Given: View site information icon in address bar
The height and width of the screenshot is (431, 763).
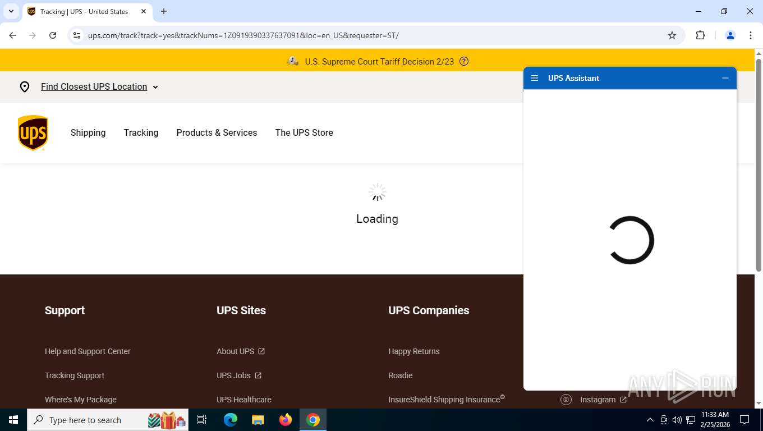Looking at the screenshot, I should (x=77, y=35).
